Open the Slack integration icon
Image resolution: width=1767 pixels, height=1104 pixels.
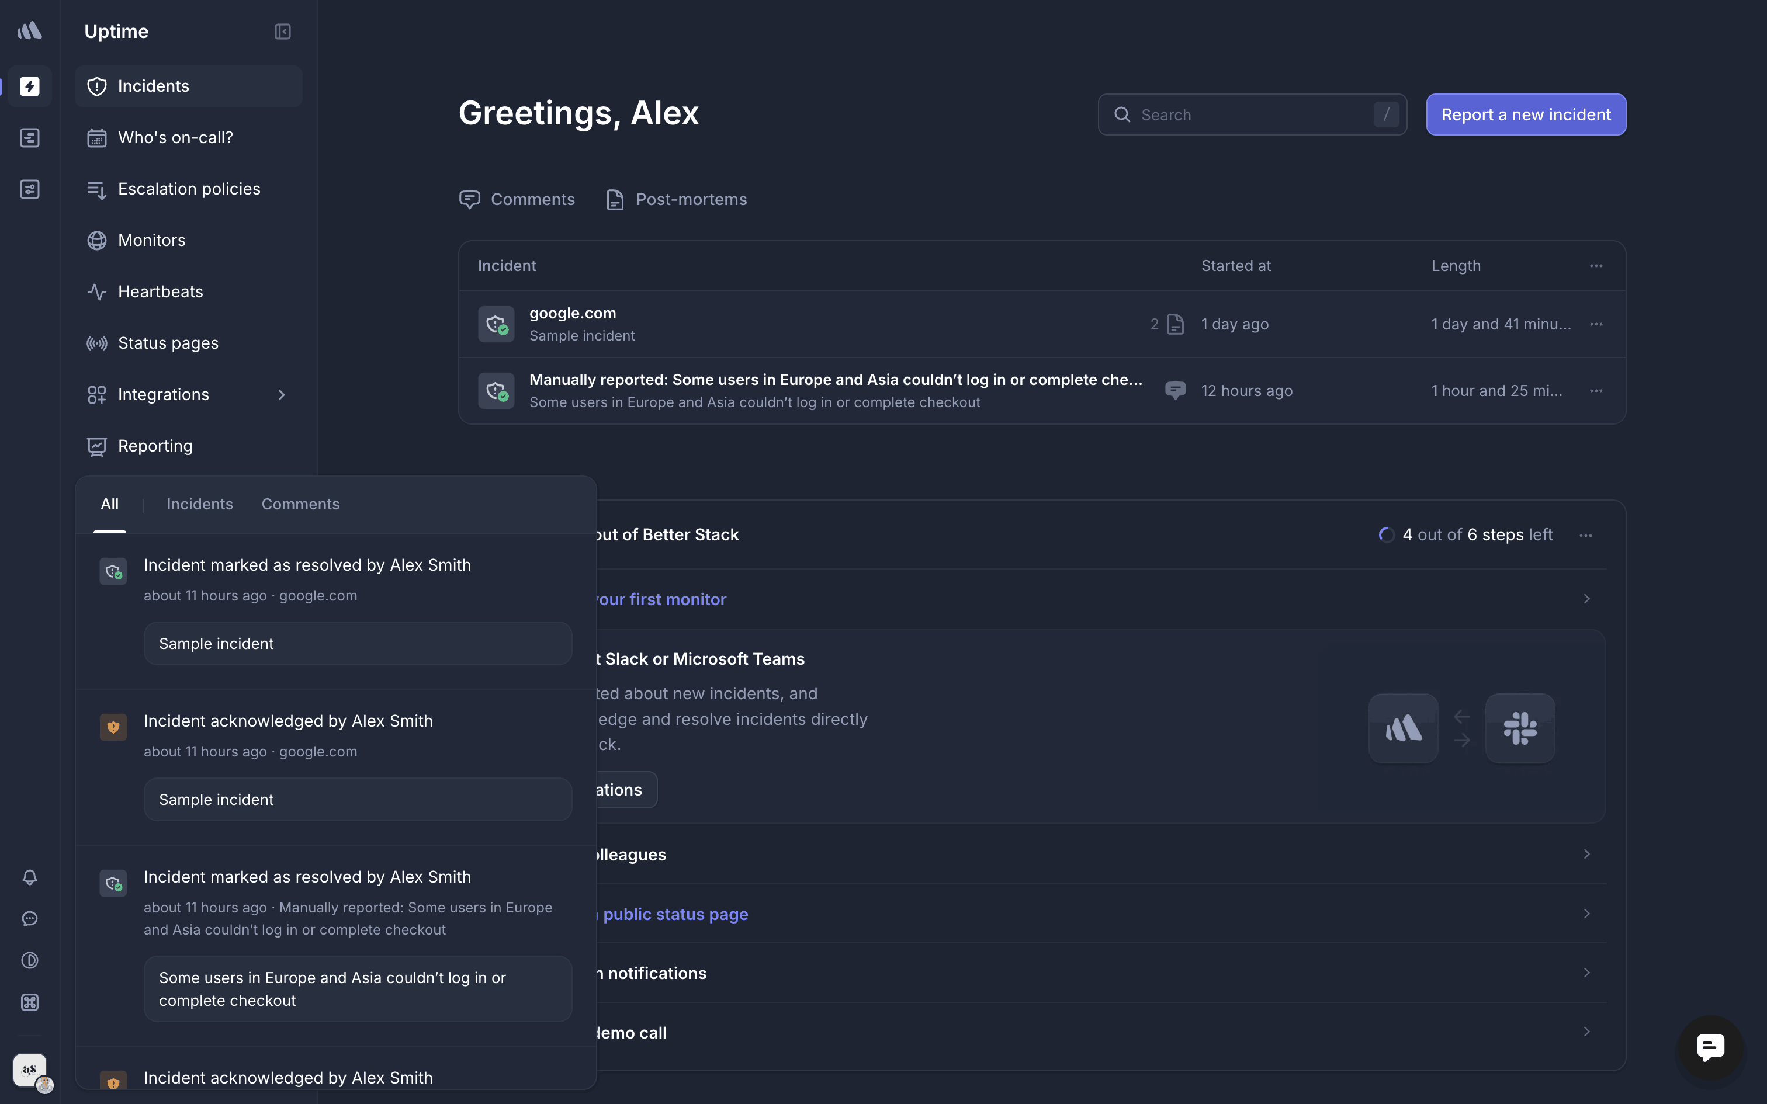(x=1519, y=727)
